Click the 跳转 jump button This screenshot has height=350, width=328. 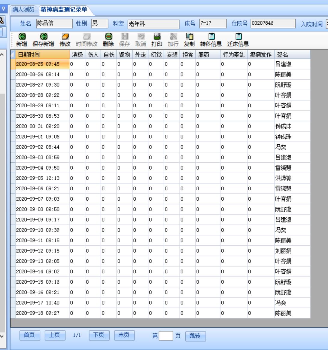[196, 336]
